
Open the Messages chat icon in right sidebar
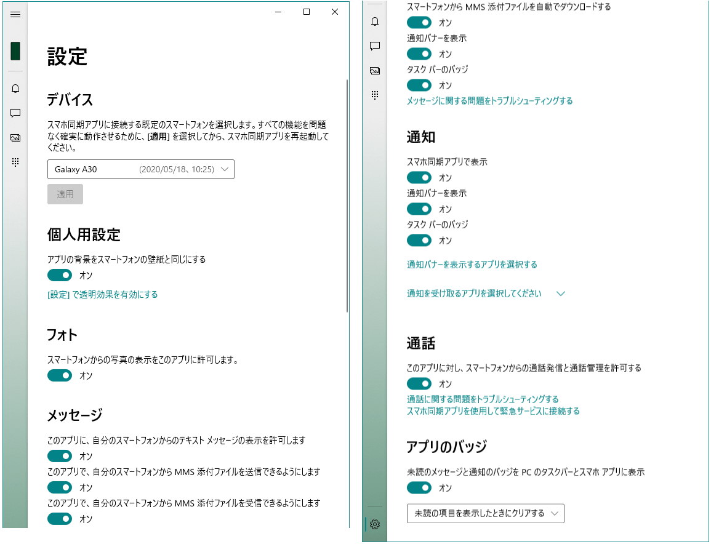374,47
